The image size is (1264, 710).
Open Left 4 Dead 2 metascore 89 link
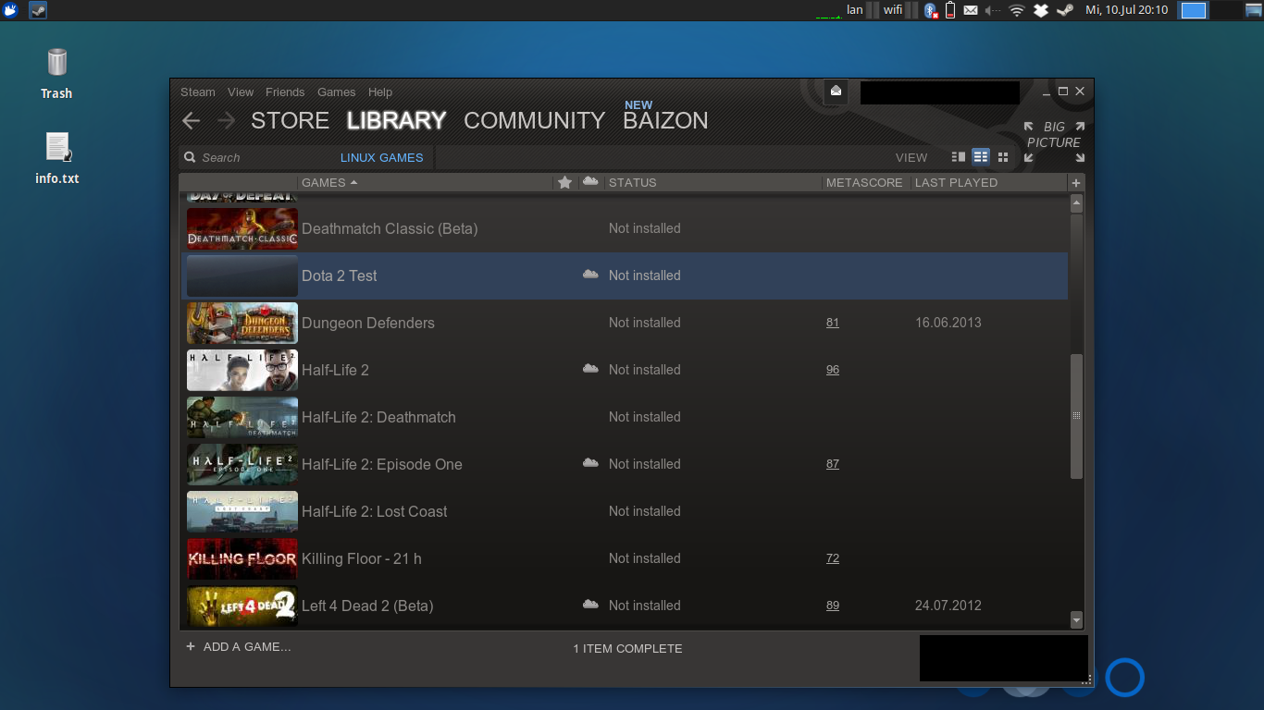click(x=833, y=606)
